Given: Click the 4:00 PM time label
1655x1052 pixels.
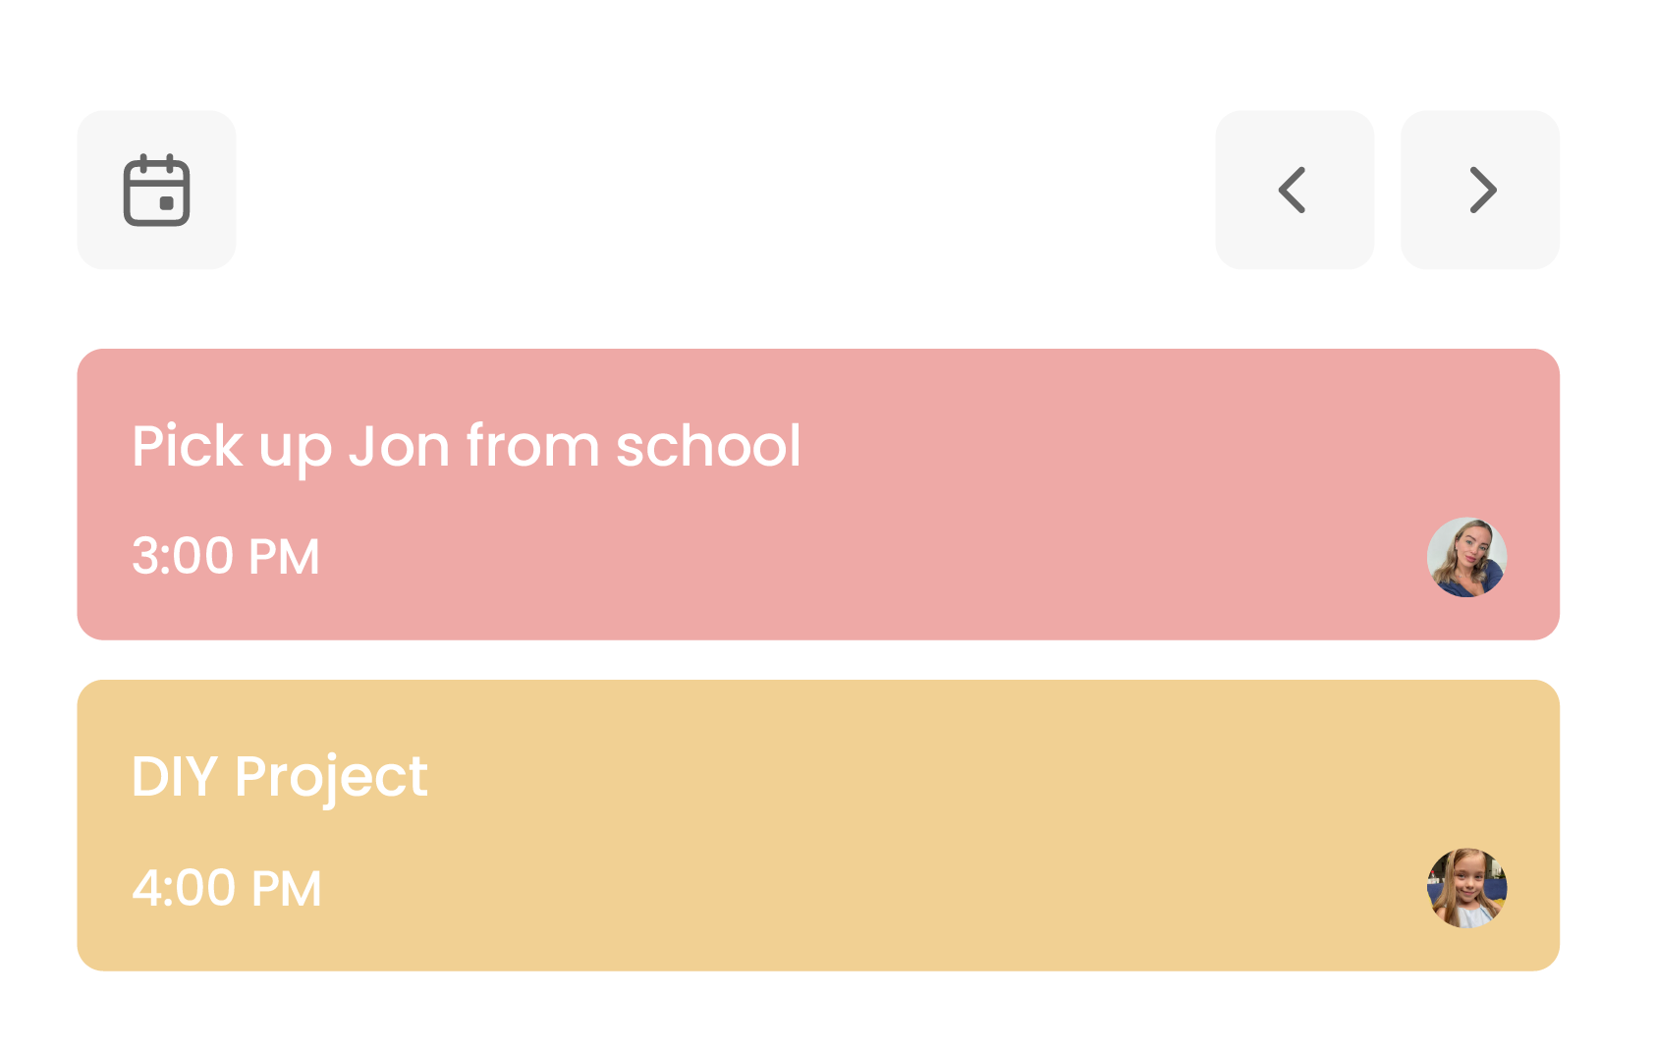Looking at the screenshot, I should pyautogui.click(x=227, y=888).
